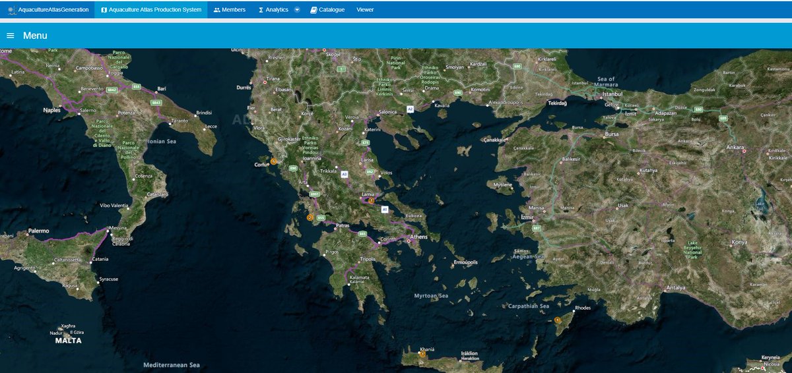This screenshot has width=792, height=373.
Task: Click the Bari map label
Action: pos(162,89)
